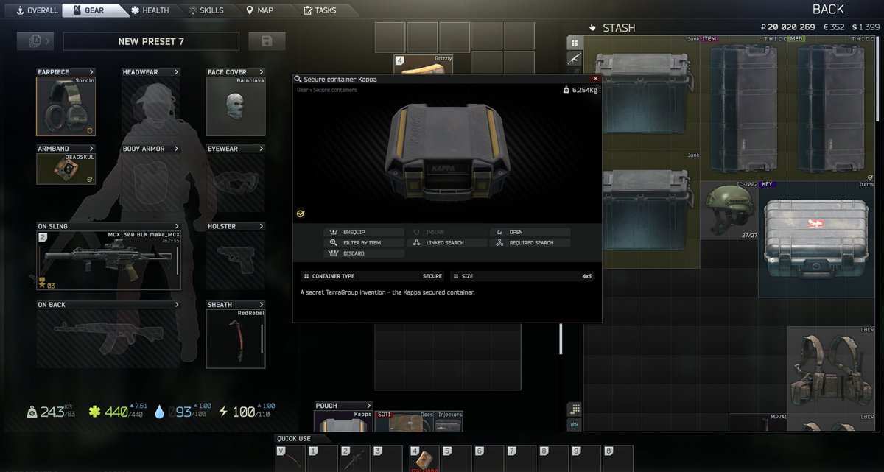Switch to the Health tab
Viewport: 884px width, 472px height.
coord(150,10)
